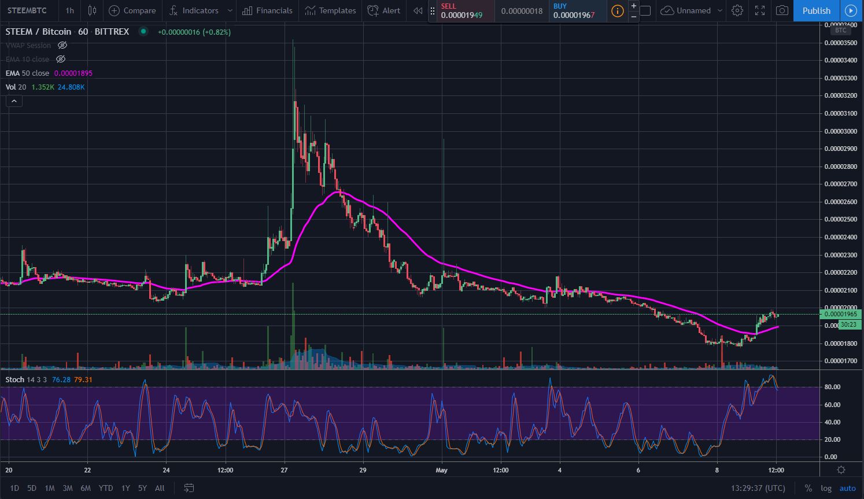Open the go-to-date calendar icon
864x499 pixels.
pyautogui.click(x=189, y=488)
